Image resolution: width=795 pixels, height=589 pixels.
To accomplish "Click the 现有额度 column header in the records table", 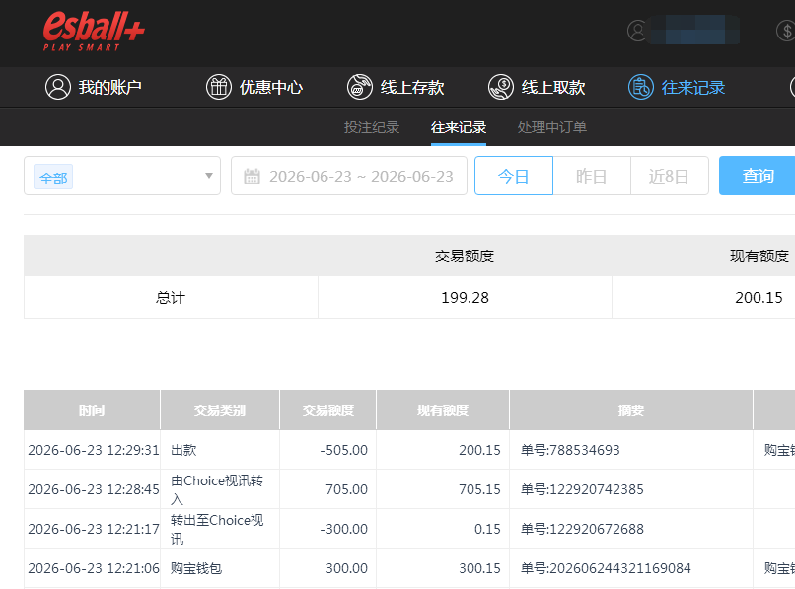I will coord(443,409).
